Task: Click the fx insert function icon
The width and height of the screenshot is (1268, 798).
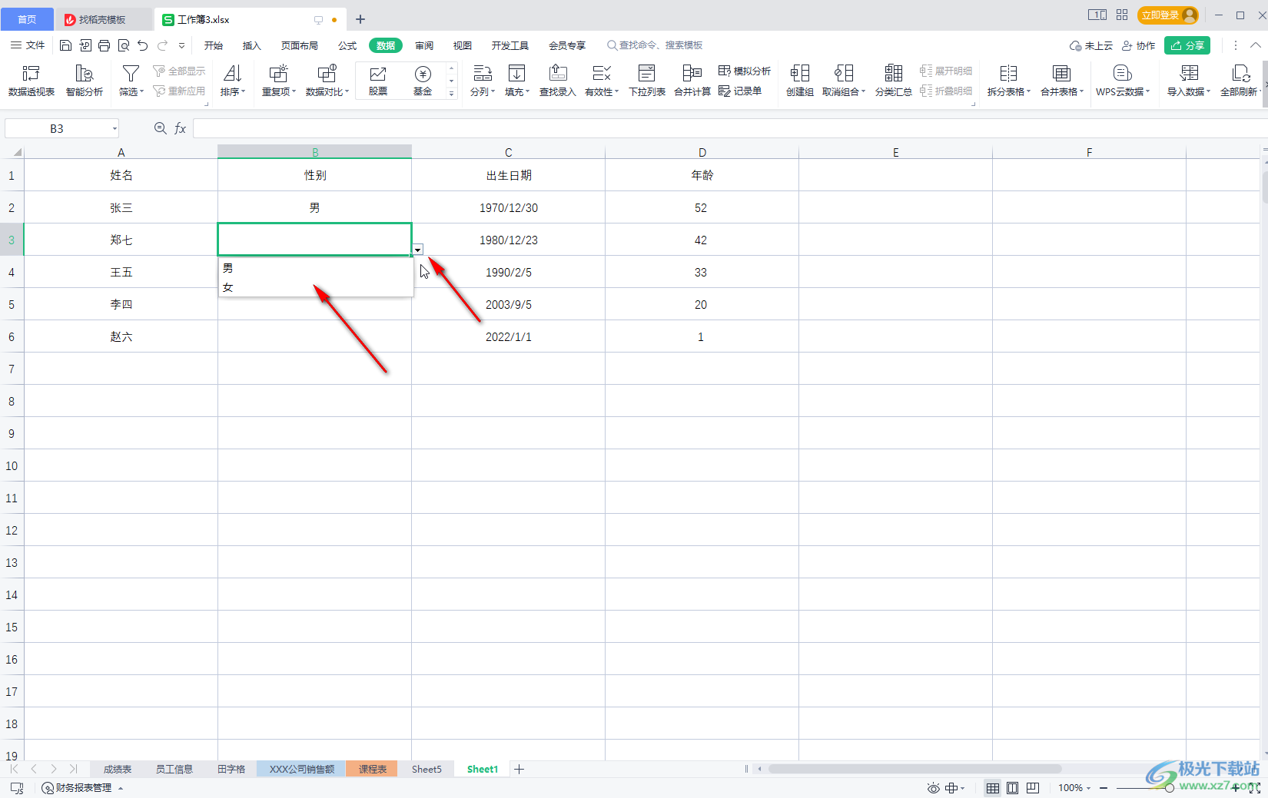Action: [x=181, y=128]
